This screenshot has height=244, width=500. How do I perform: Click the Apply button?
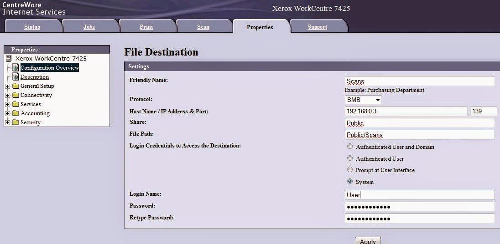point(368,241)
